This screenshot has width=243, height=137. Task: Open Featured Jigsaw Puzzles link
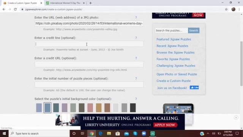174,39
